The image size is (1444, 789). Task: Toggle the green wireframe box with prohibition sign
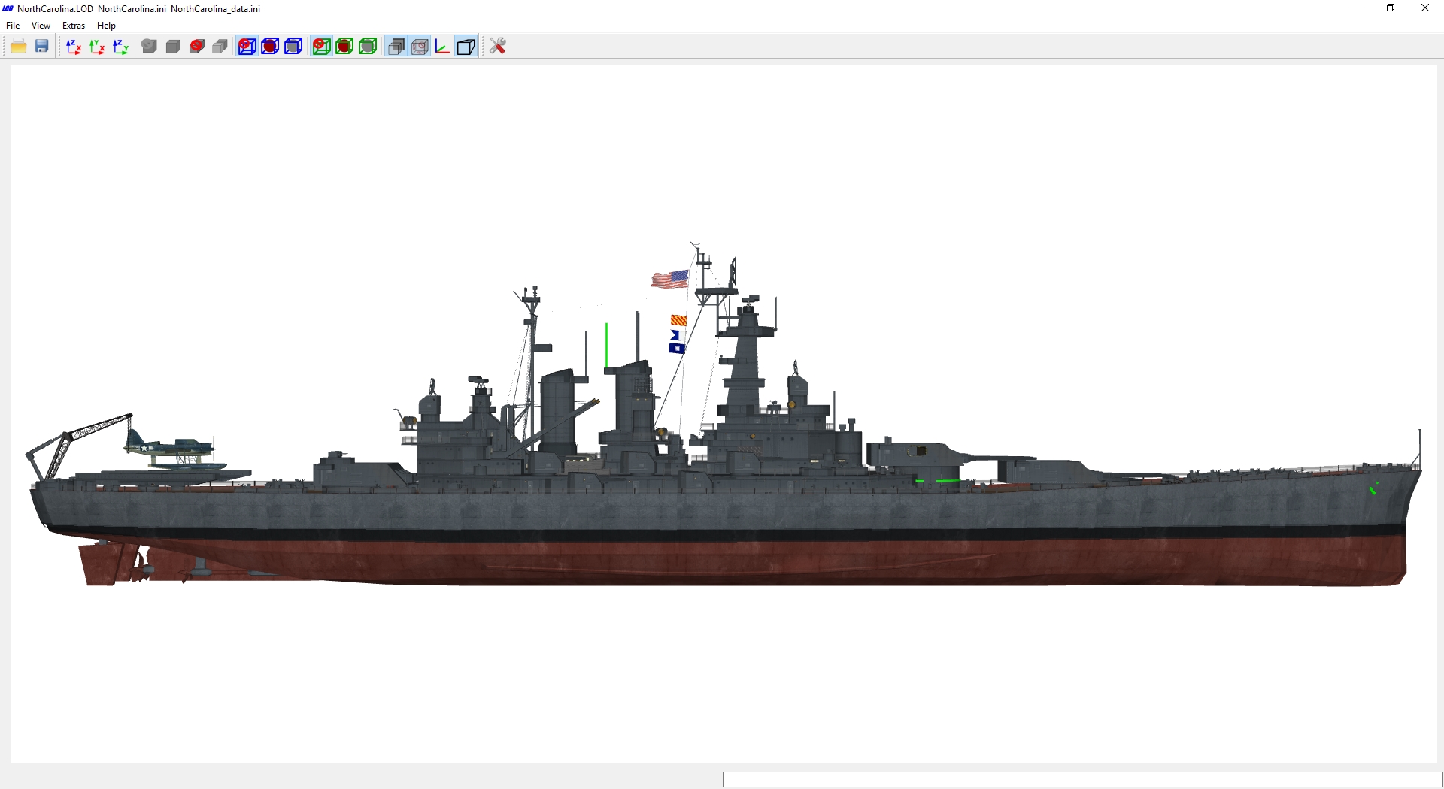(321, 47)
